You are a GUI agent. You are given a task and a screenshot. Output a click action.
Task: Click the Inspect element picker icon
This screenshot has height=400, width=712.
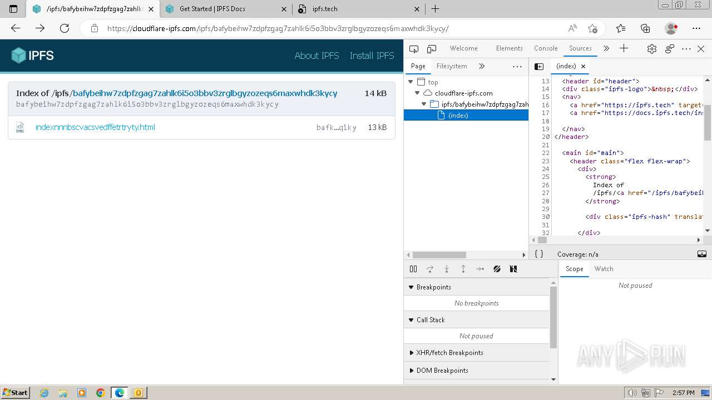pyautogui.click(x=413, y=49)
